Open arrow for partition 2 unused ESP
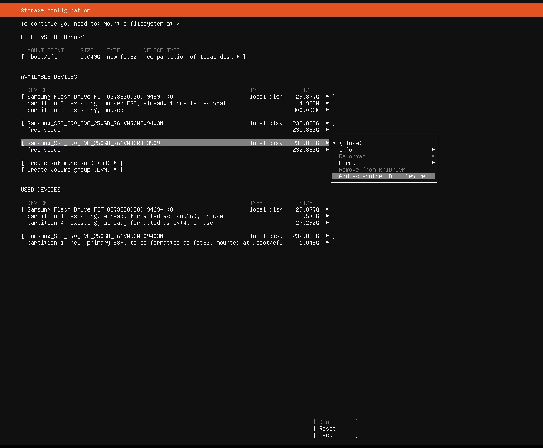Screen dimensions: 543x448 click(327, 103)
